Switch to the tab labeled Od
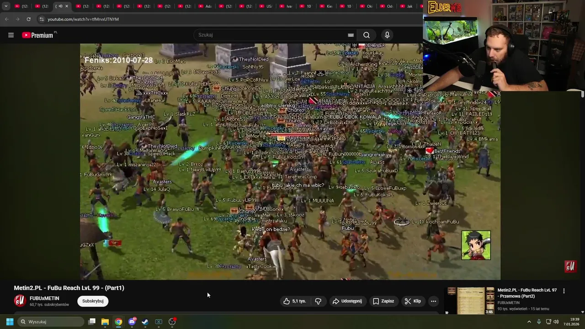The image size is (585, 329). point(386,6)
